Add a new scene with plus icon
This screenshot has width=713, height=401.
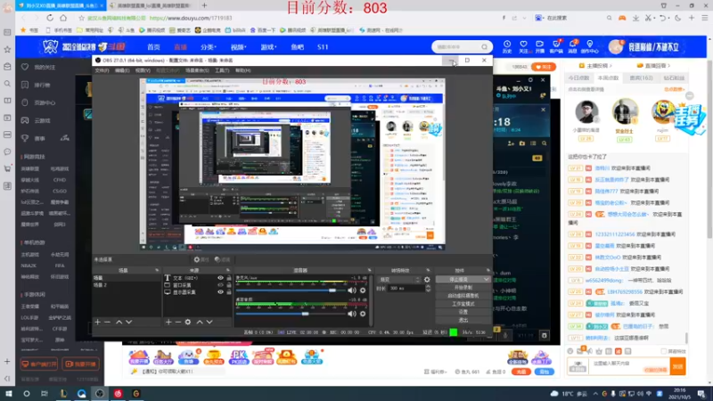(98, 322)
